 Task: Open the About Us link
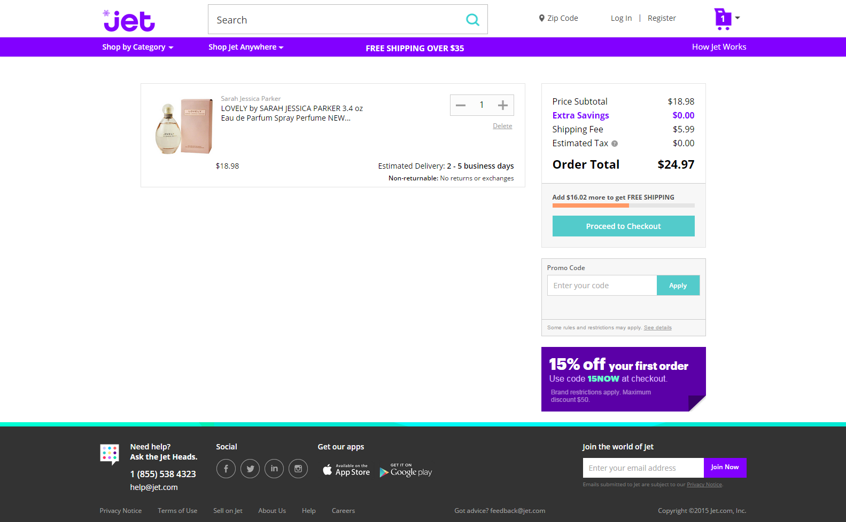click(x=272, y=511)
